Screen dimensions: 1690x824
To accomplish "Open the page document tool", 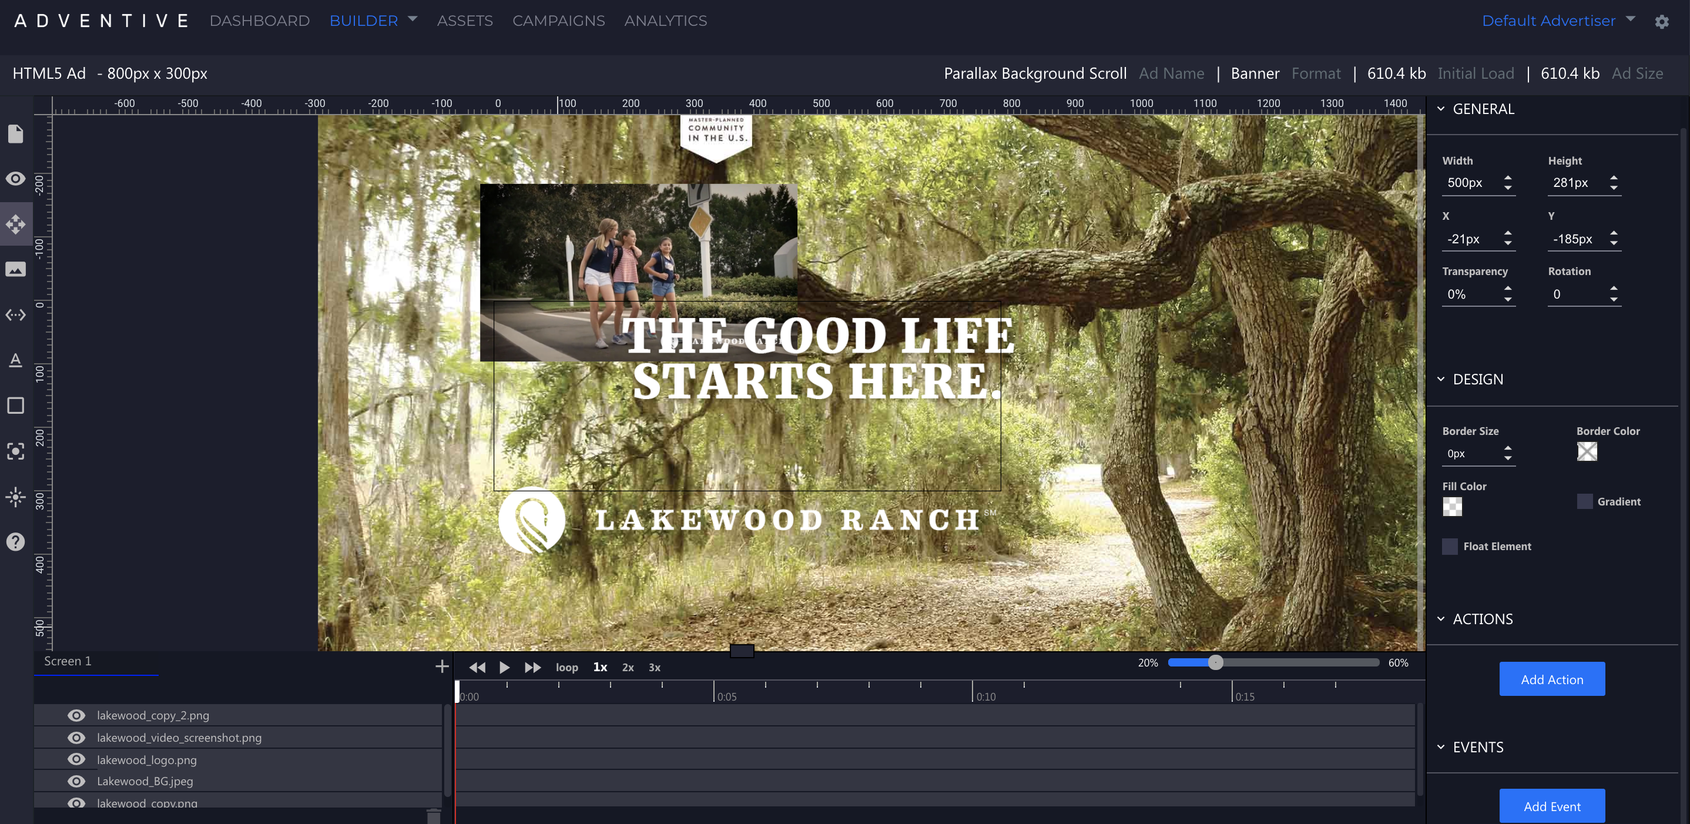I will pyautogui.click(x=16, y=134).
